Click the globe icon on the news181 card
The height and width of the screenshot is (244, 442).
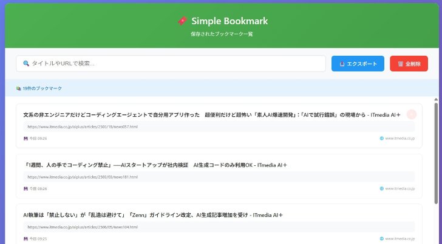tap(382, 188)
